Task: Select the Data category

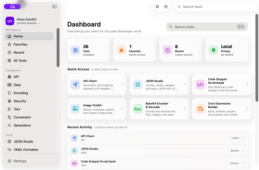Action: coord(29,85)
